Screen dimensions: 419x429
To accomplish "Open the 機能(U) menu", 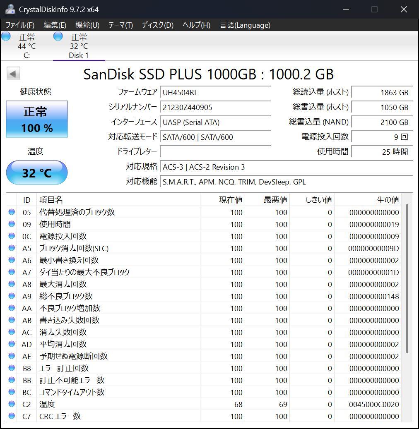I will (87, 25).
